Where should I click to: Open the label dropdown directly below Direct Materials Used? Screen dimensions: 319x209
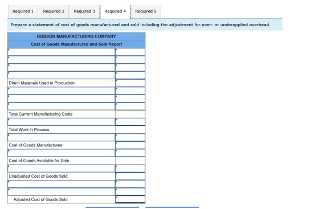(x=62, y=91)
